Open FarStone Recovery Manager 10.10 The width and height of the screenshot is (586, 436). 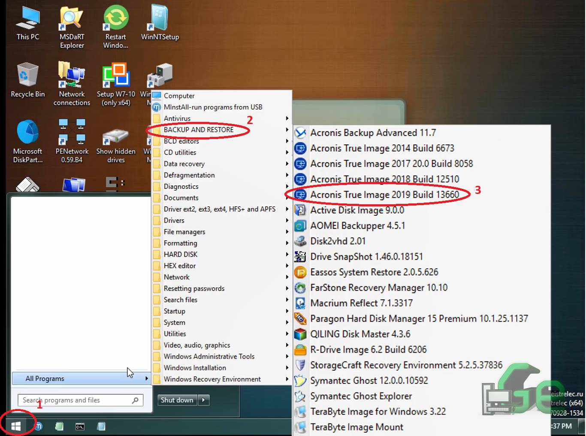pyautogui.click(x=421, y=287)
